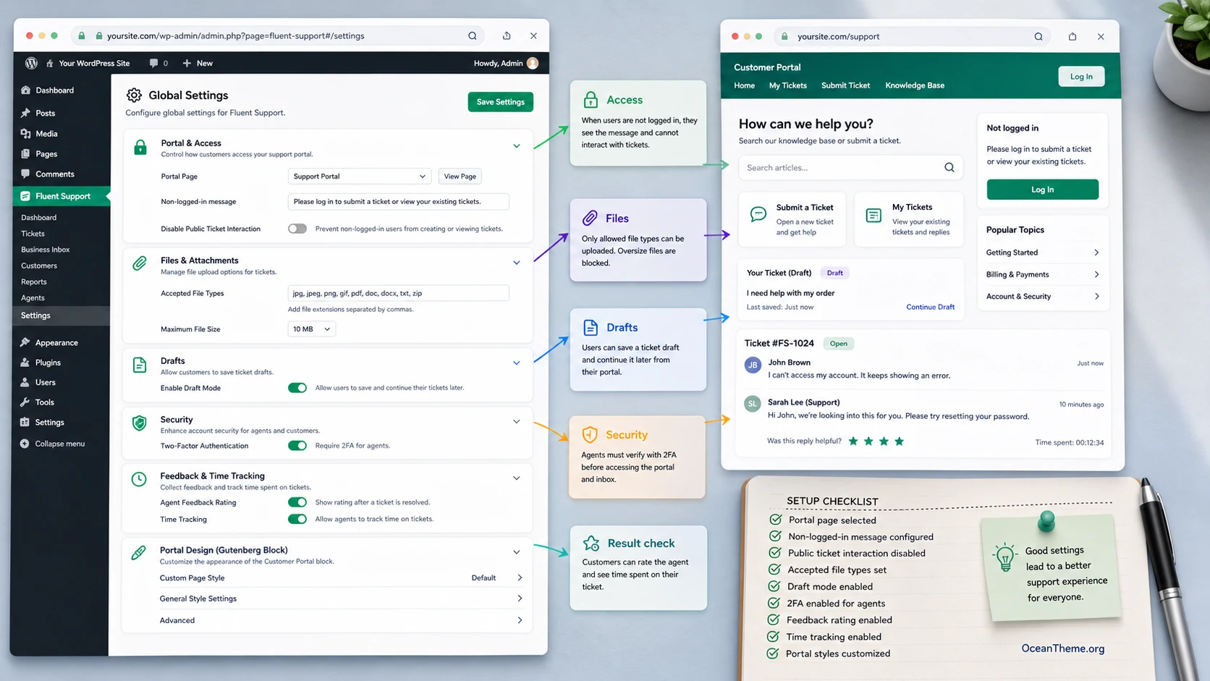The image size is (1210, 681).
Task: Turn off Enable Draft Mode switch
Action: coord(297,388)
